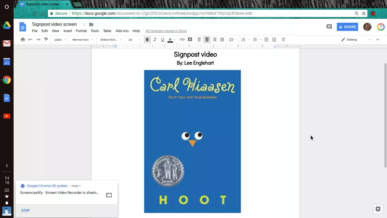This screenshot has height=218, width=387.
Task: Toggle Bold formatting
Action: click(147, 40)
